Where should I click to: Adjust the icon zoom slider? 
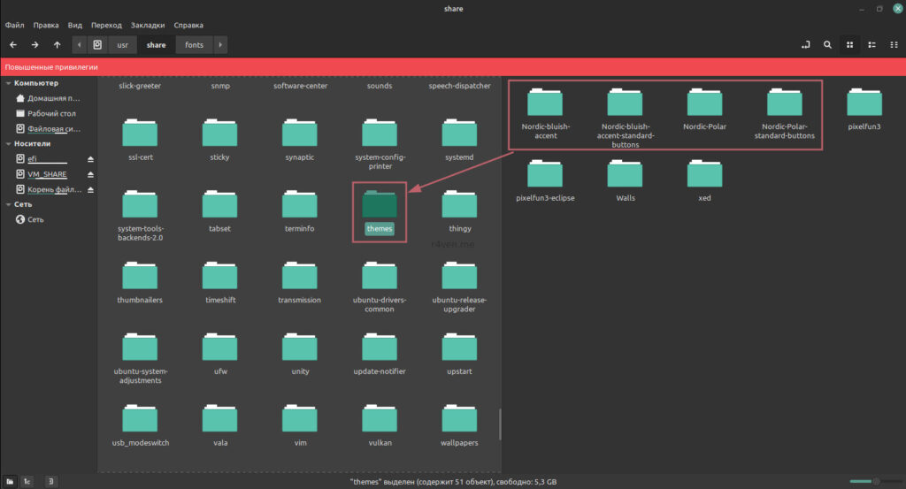[x=874, y=481]
